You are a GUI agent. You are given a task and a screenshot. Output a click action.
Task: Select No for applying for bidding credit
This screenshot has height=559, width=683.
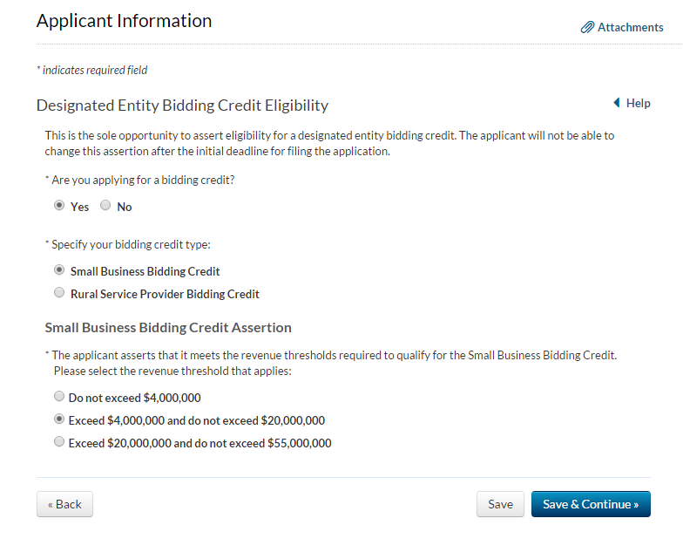point(105,206)
